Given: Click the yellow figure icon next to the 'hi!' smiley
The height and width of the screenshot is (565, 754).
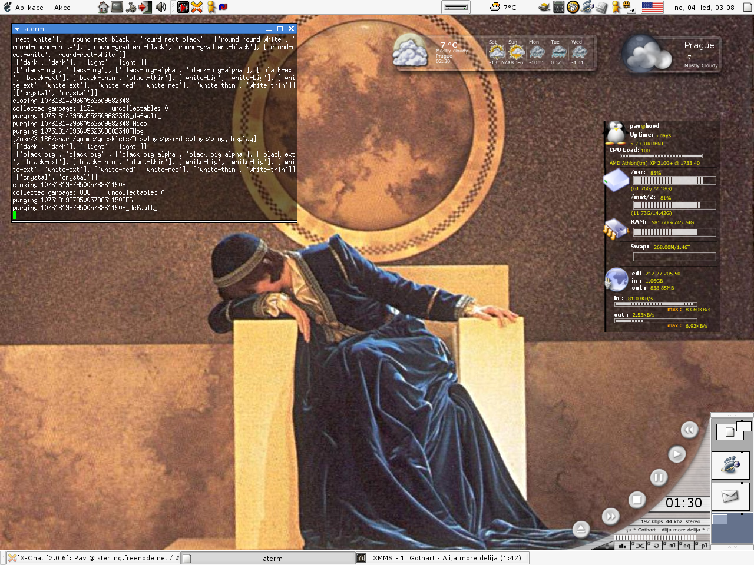Looking at the screenshot, I should point(616,7).
